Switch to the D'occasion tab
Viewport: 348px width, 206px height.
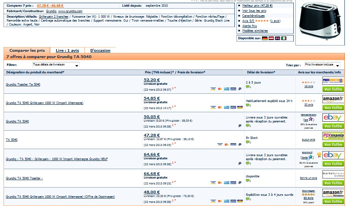click(100, 51)
